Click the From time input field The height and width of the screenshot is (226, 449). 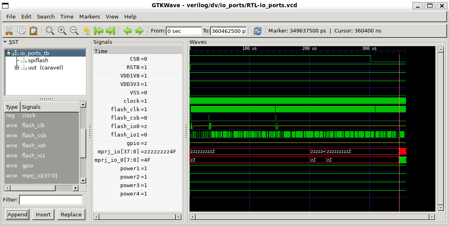click(184, 31)
